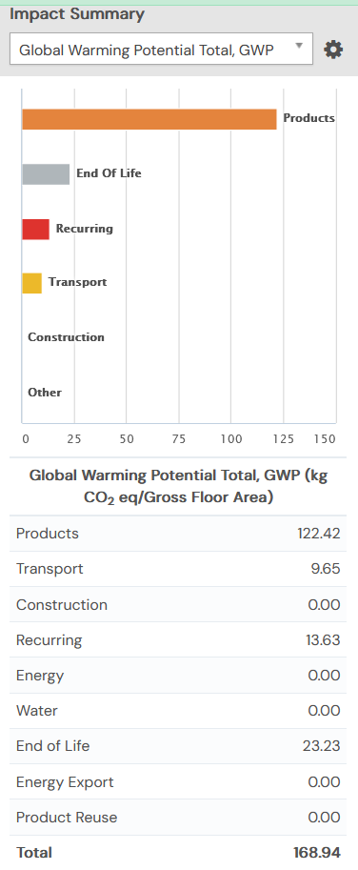
Task: Select the gray End Of Life bar
Action: 46,174
